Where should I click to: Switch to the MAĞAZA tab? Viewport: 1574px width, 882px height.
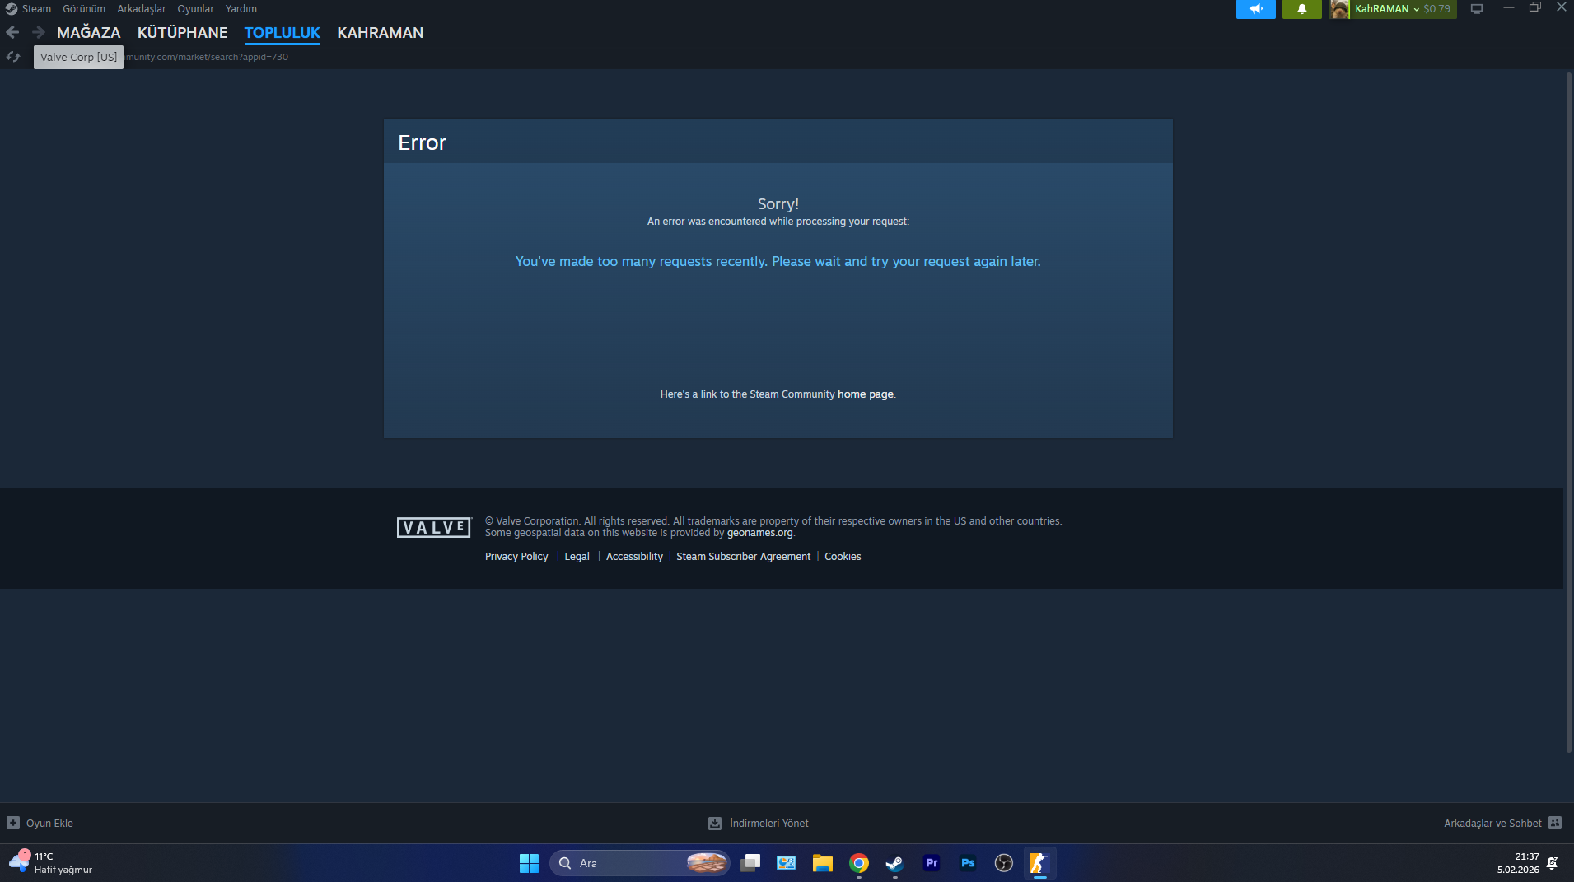coord(89,33)
